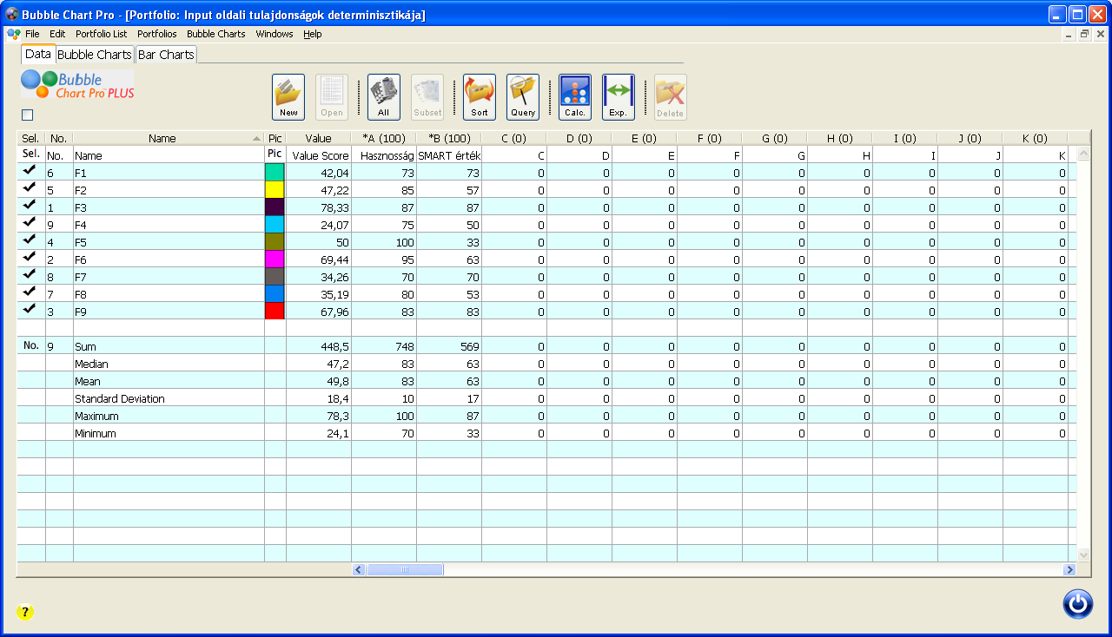This screenshot has height=637, width=1112.
Task: Click the olive color swatch for F5
Action: pos(275,241)
